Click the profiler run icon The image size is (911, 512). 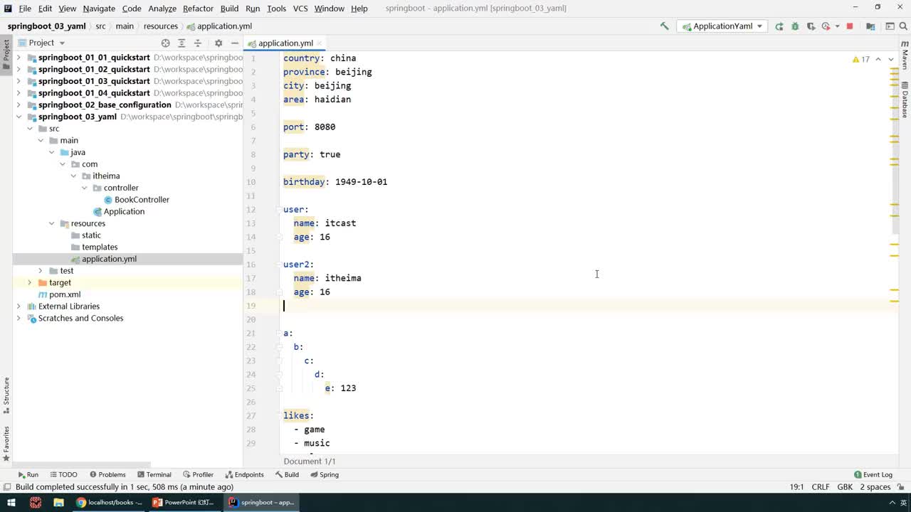click(x=826, y=26)
